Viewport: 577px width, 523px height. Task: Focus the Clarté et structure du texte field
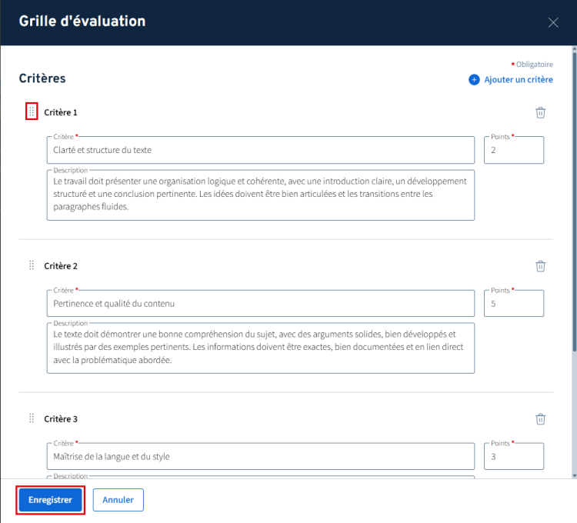point(261,150)
